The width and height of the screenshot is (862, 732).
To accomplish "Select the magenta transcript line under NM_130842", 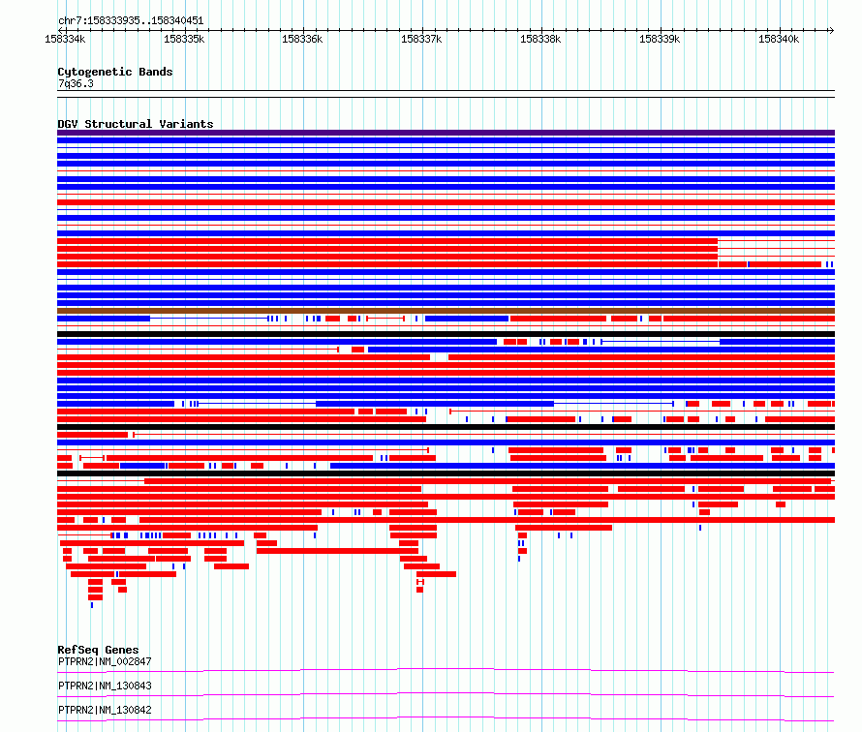I will pyautogui.click(x=446, y=718).
